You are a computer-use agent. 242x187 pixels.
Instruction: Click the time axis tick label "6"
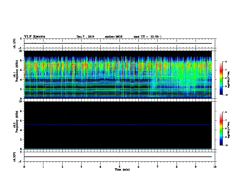click(138, 167)
